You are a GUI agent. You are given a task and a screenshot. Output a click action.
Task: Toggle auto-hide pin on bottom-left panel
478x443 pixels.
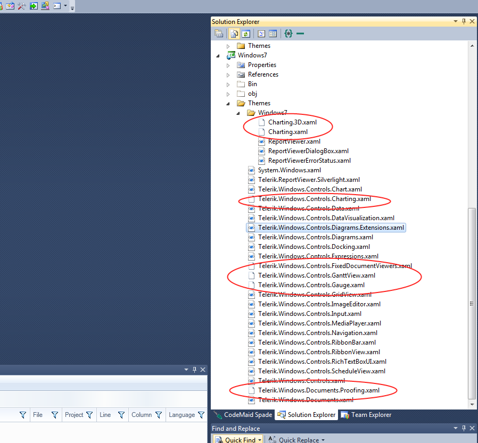(x=194, y=370)
